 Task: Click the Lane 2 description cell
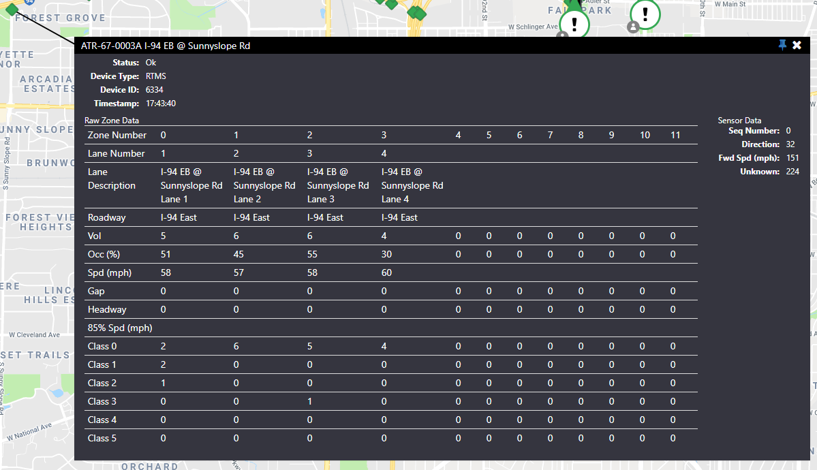coord(264,185)
